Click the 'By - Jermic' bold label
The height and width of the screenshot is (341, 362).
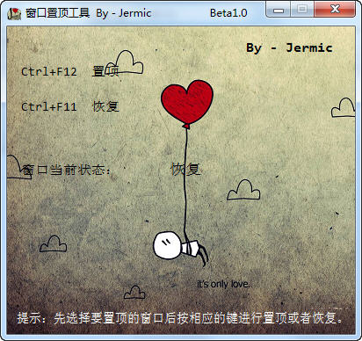(x=289, y=48)
